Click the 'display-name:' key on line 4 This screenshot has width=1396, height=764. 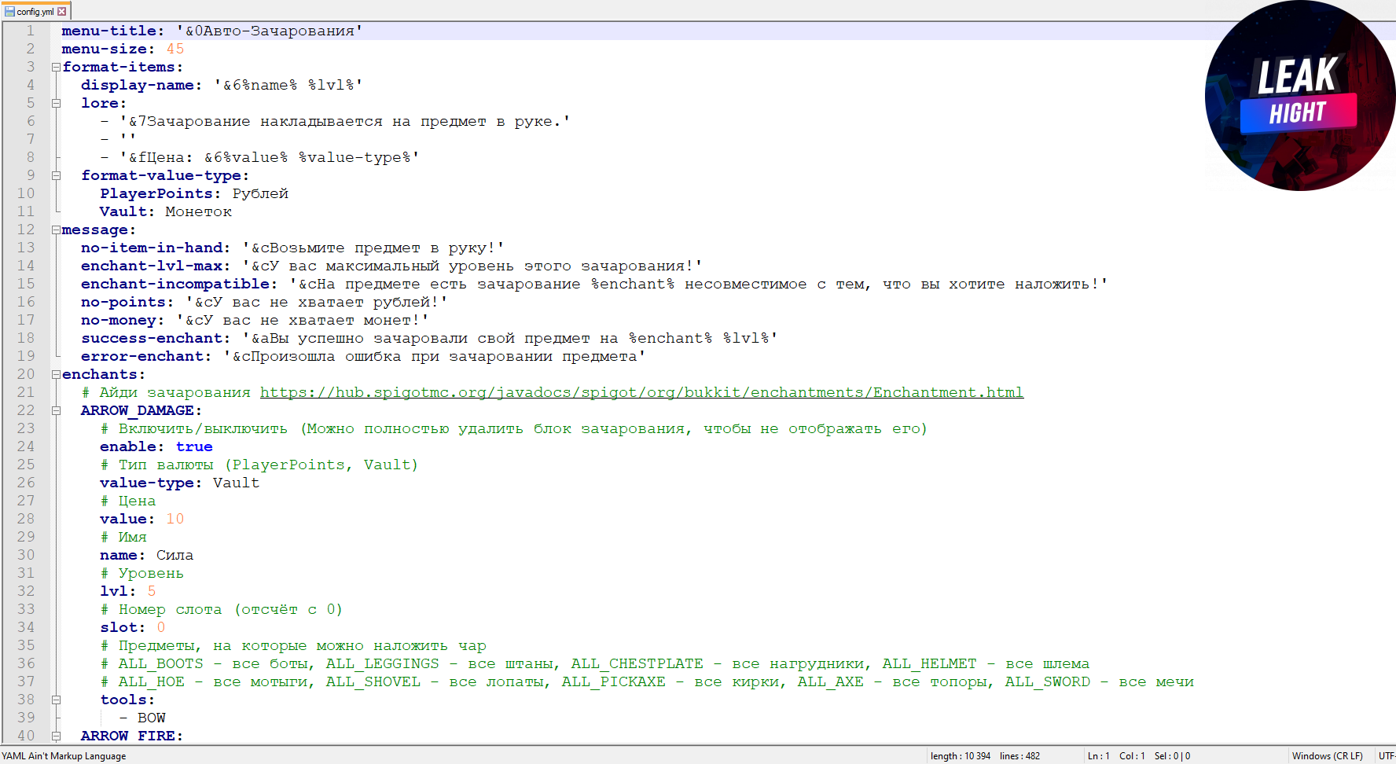141,85
